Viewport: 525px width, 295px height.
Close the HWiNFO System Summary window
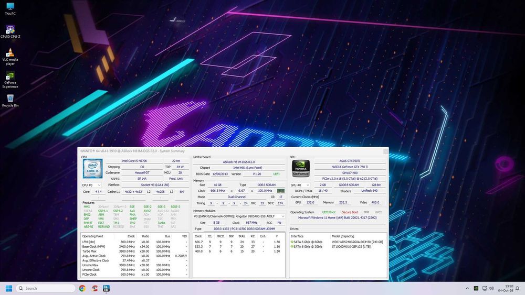click(x=385, y=151)
